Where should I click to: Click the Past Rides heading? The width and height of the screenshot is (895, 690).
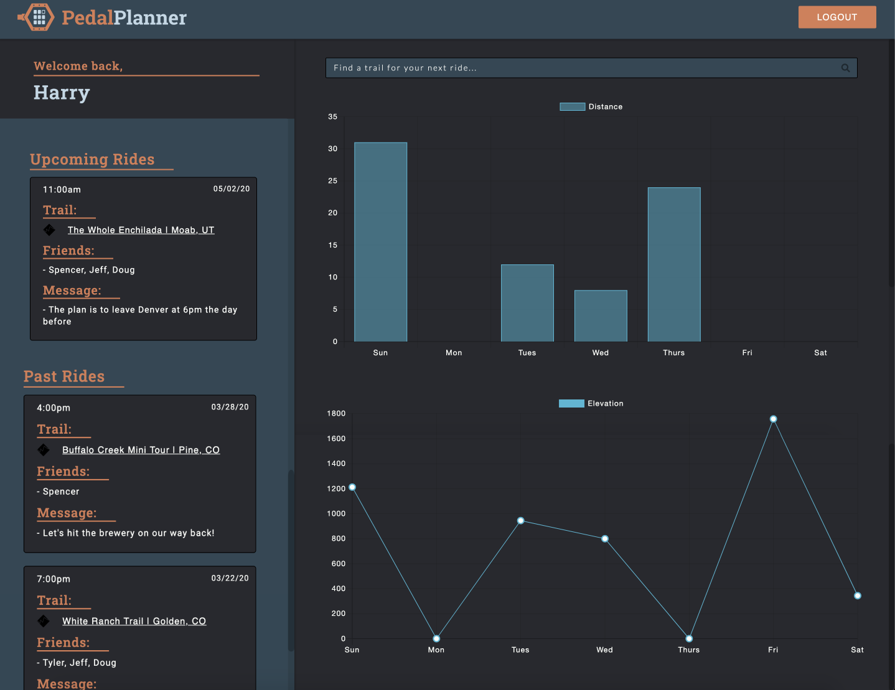(64, 376)
